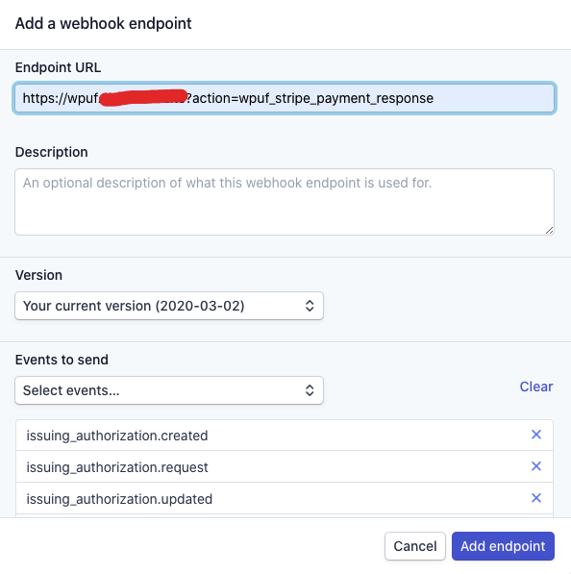Click the Endpoint URL field label
The height and width of the screenshot is (574, 571).
tap(58, 67)
